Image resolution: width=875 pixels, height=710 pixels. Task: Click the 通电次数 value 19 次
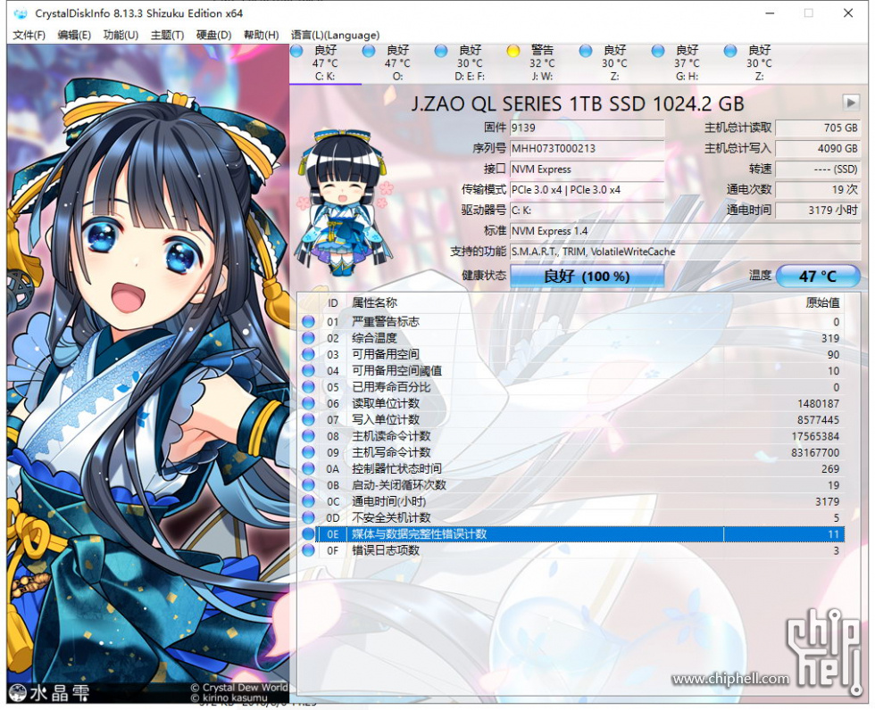818,189
